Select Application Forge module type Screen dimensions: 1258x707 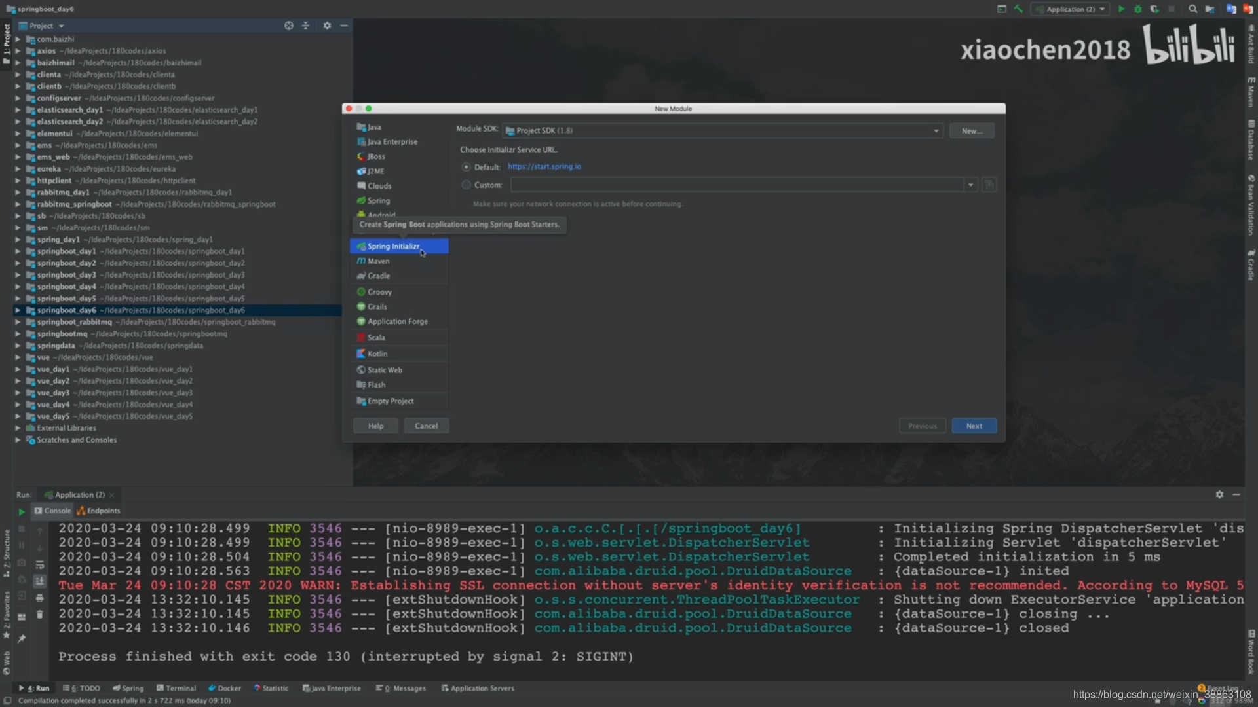pyautogui.click(x=399, y=321)
